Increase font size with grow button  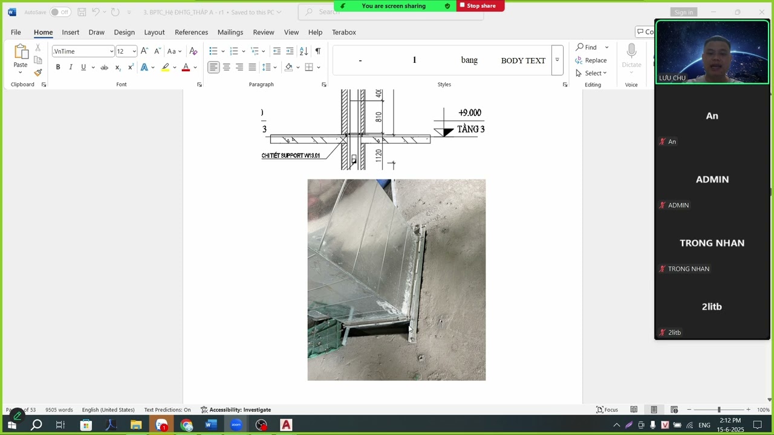(x=144, y=51)
